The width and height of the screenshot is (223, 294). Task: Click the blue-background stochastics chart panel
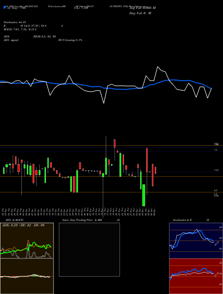tap(196, 241)
